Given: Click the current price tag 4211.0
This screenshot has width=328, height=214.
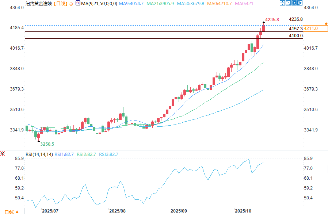Looking at the screenshot, I should [315, 28].
